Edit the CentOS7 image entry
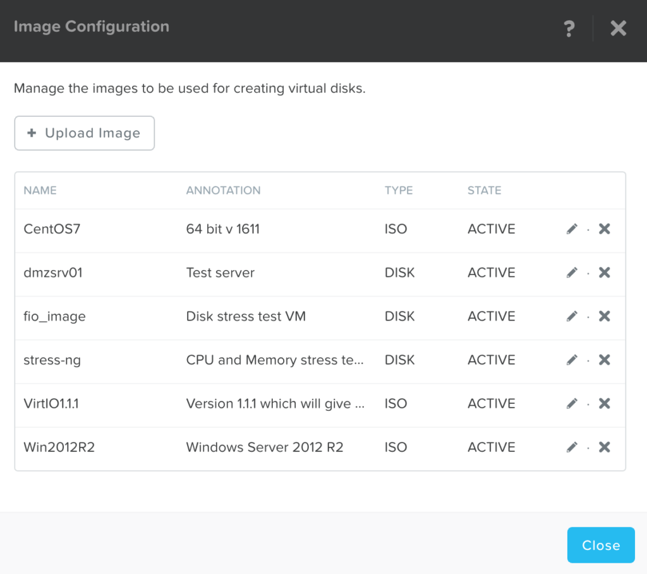The height and width of the screenshot is (574, 647). (x=572, y=229)
